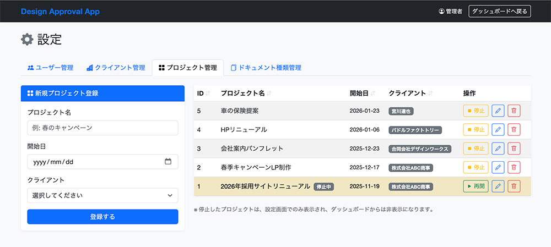This screenshot has height=247, width=551.
Task: Click the edit pencil for 2026年採用サイトリニューアル
Action: tap(498, 186)
